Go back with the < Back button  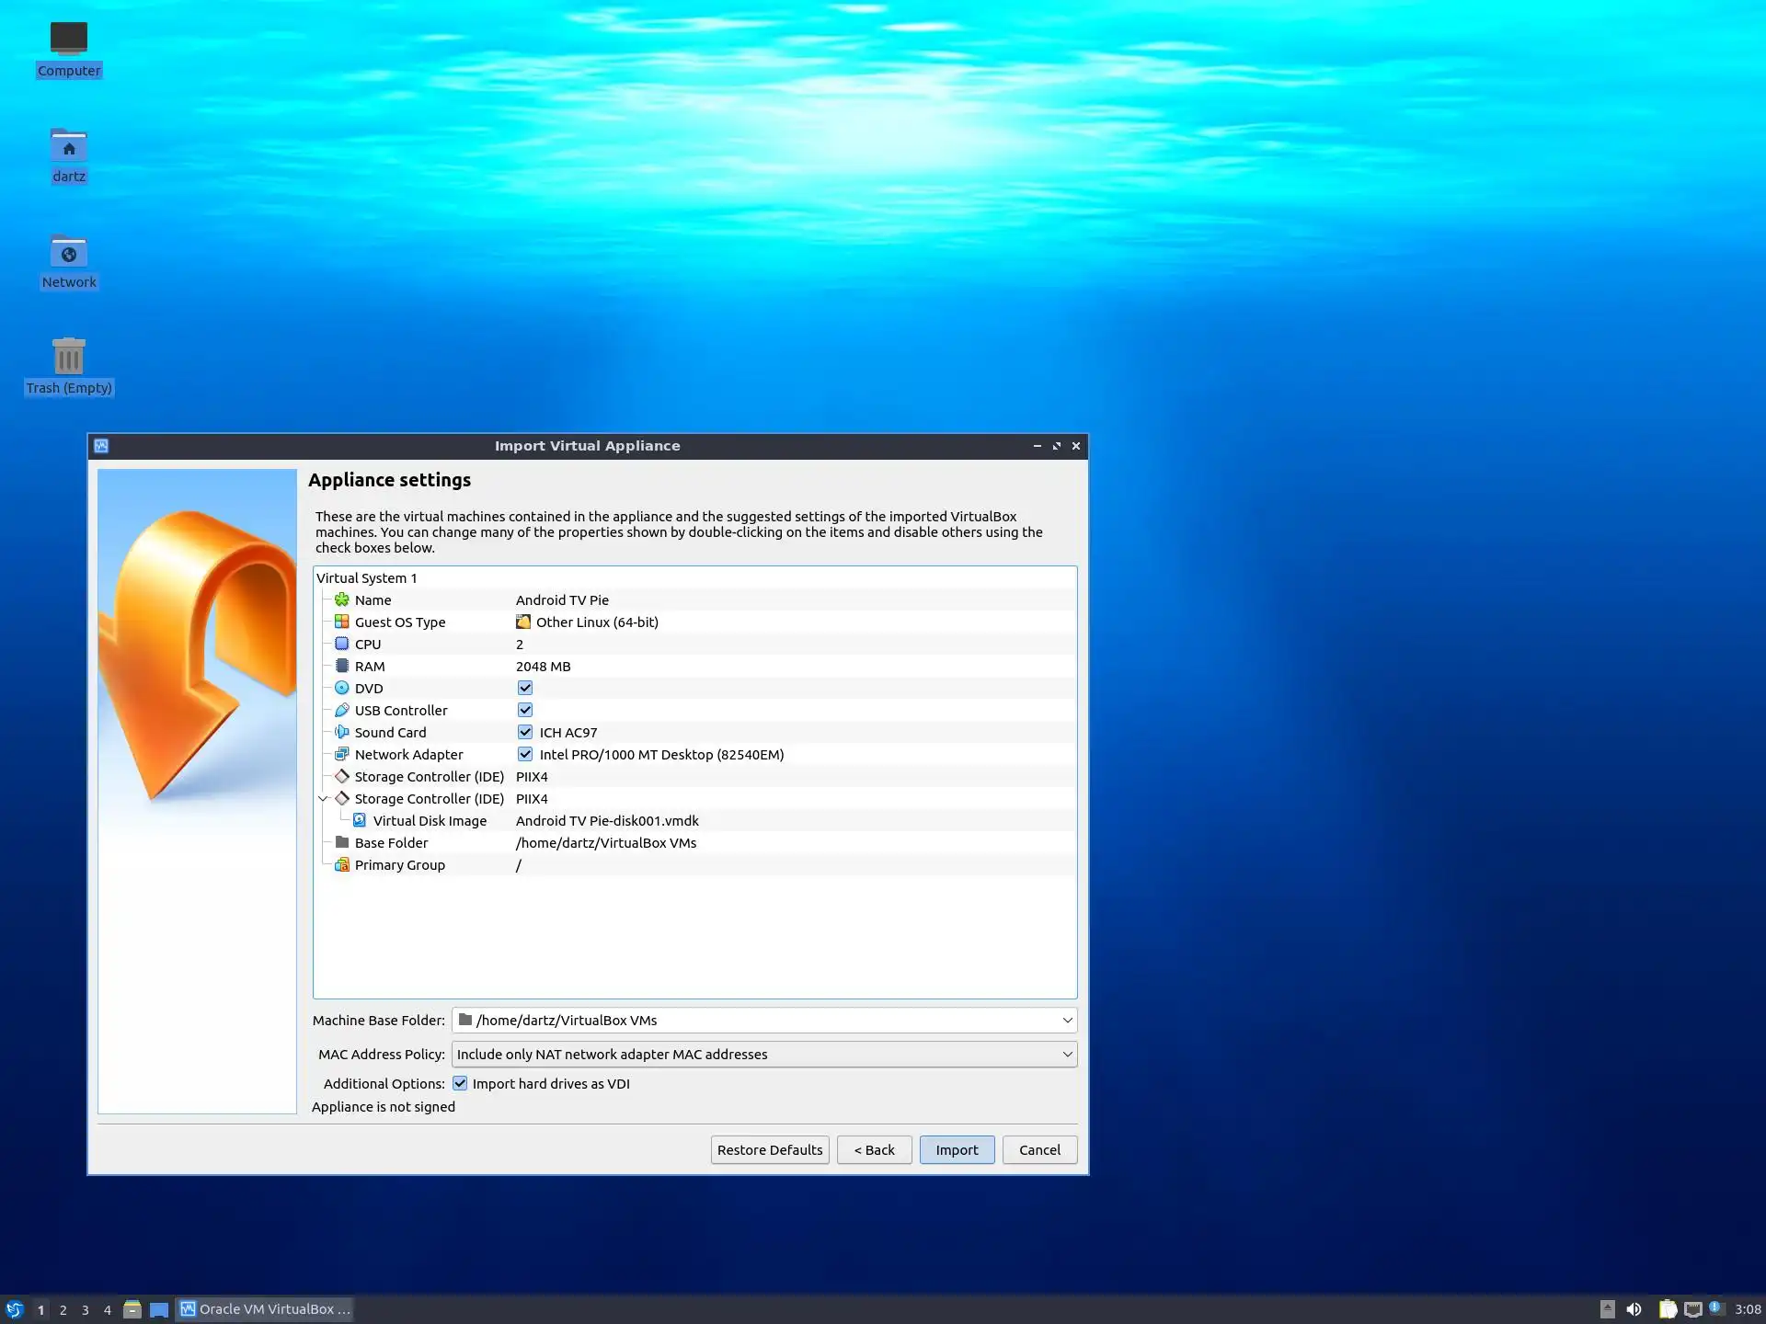874,1149
